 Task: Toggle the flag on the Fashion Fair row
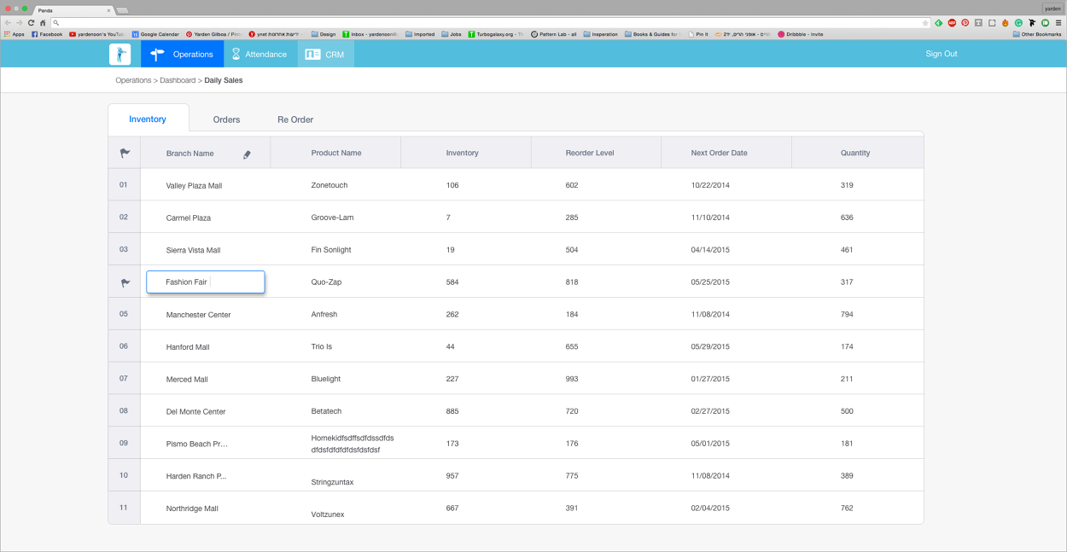125,282
